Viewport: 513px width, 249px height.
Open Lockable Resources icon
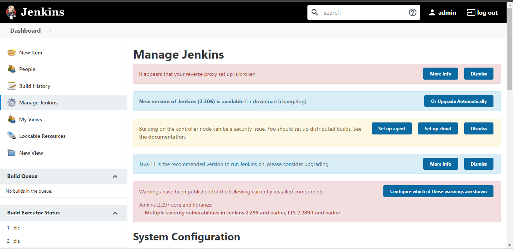pyautogui.click(x=12, y=136)
